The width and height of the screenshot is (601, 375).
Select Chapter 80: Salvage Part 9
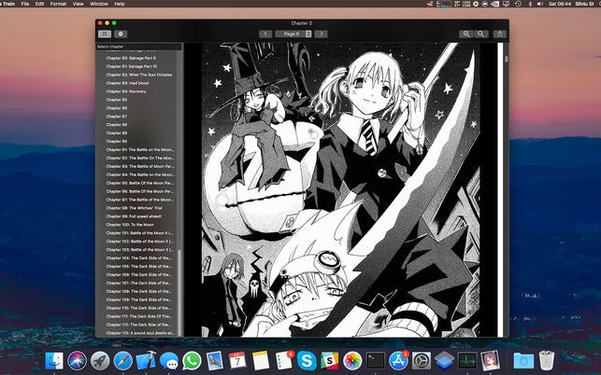(x=131, y=58)
